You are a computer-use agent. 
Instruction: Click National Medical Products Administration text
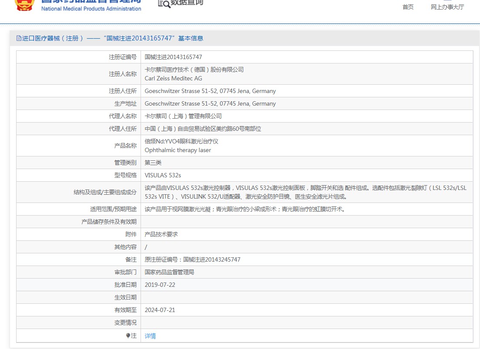pyautogui.click(x=91, y=9)
